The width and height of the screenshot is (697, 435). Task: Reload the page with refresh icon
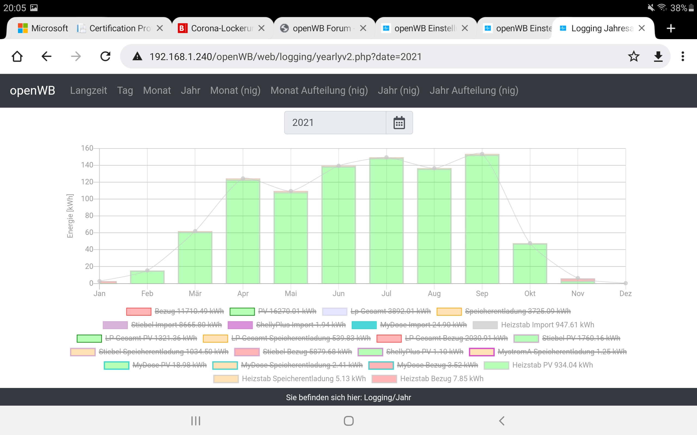click(x=105, y=56)
